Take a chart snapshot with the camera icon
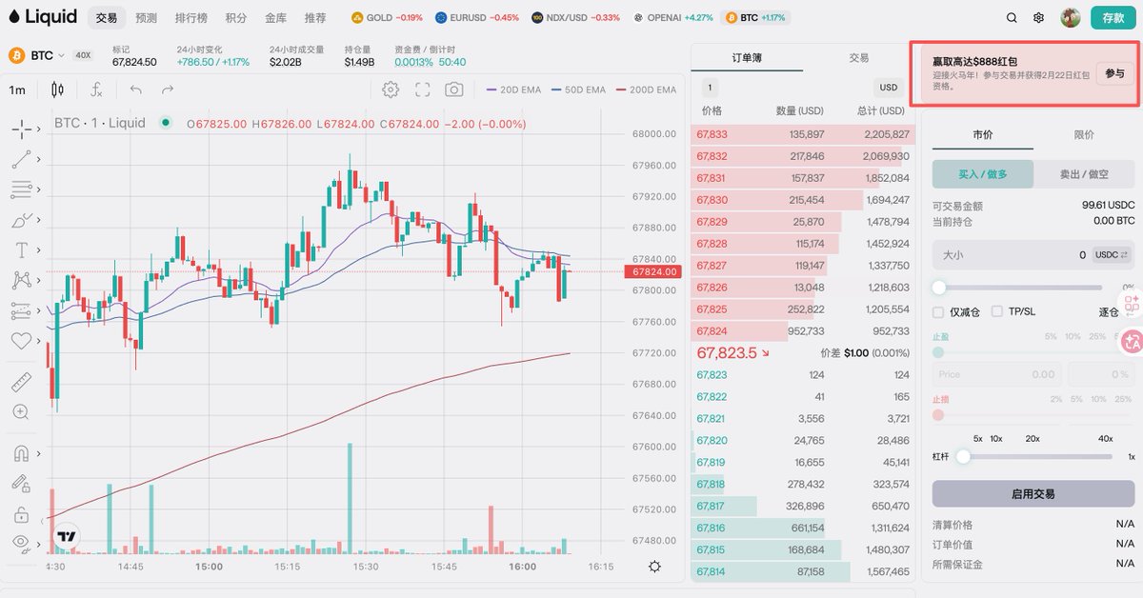The image size is (1143, 598). tap(453, 89)
